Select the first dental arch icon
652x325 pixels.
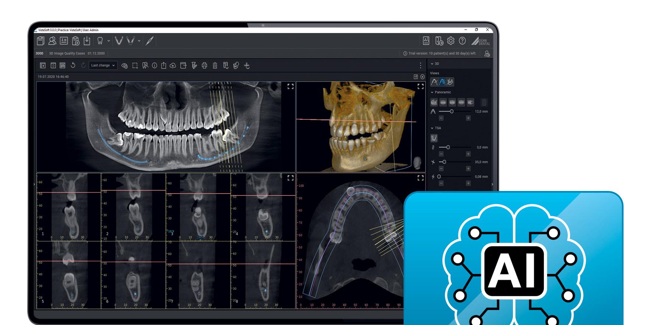click(118, 41)
